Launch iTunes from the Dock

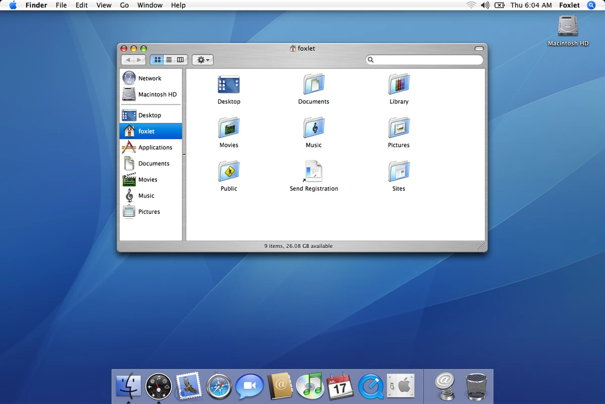pyautogui.click(x=310, y=386)
